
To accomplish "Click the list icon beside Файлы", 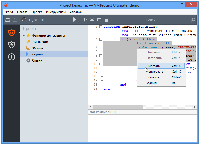I will point(28,48).
